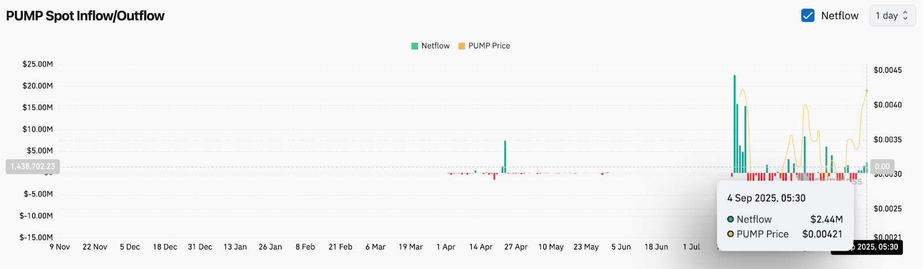Click the 21 Feb axis label
Screen dimensions: 923x269
340,247
